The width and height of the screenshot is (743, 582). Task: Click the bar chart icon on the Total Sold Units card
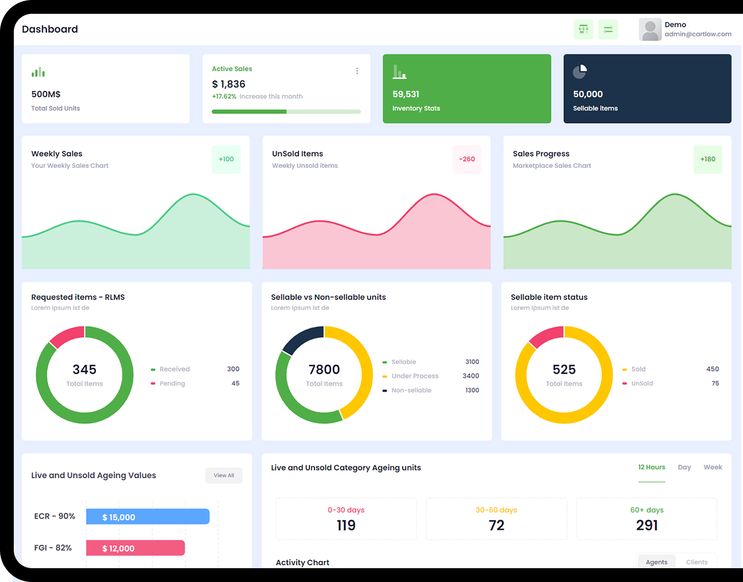[38, 72]
